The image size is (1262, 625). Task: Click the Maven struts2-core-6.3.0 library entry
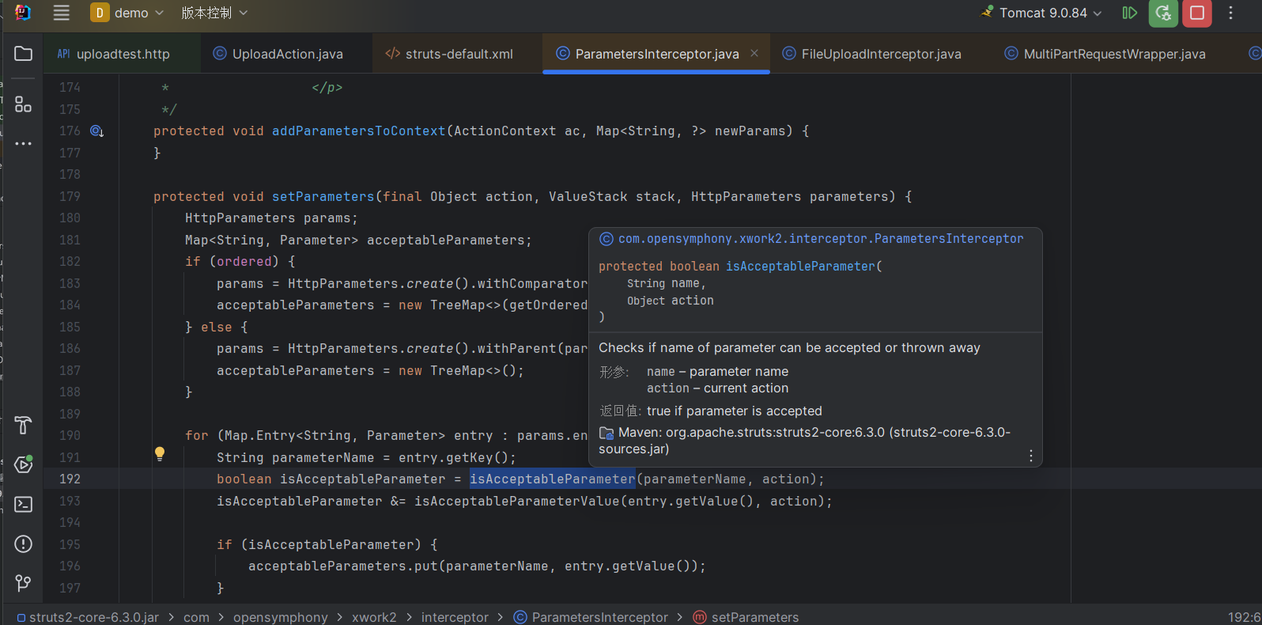tap(804, 441)
